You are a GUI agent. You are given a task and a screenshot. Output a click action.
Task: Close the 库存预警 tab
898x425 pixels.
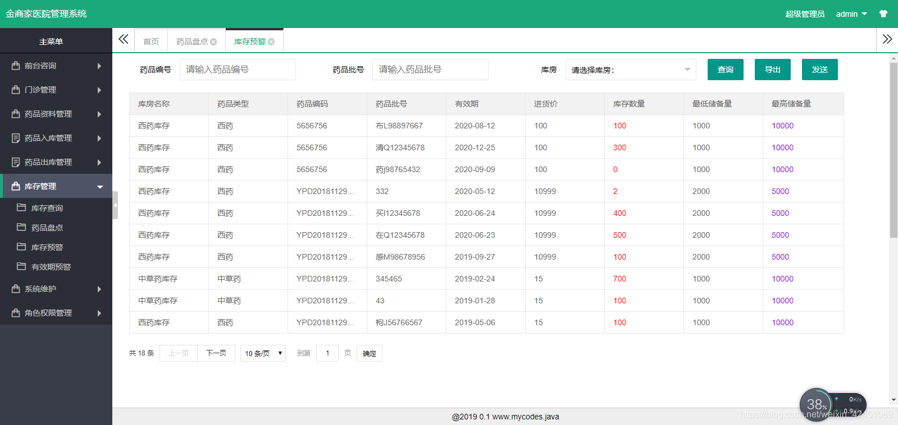(271, 41)
